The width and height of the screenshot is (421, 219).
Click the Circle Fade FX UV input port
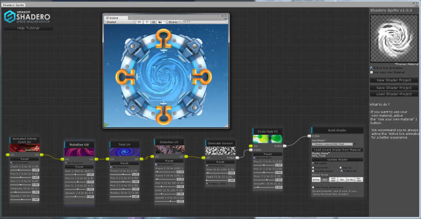point(250,146)
